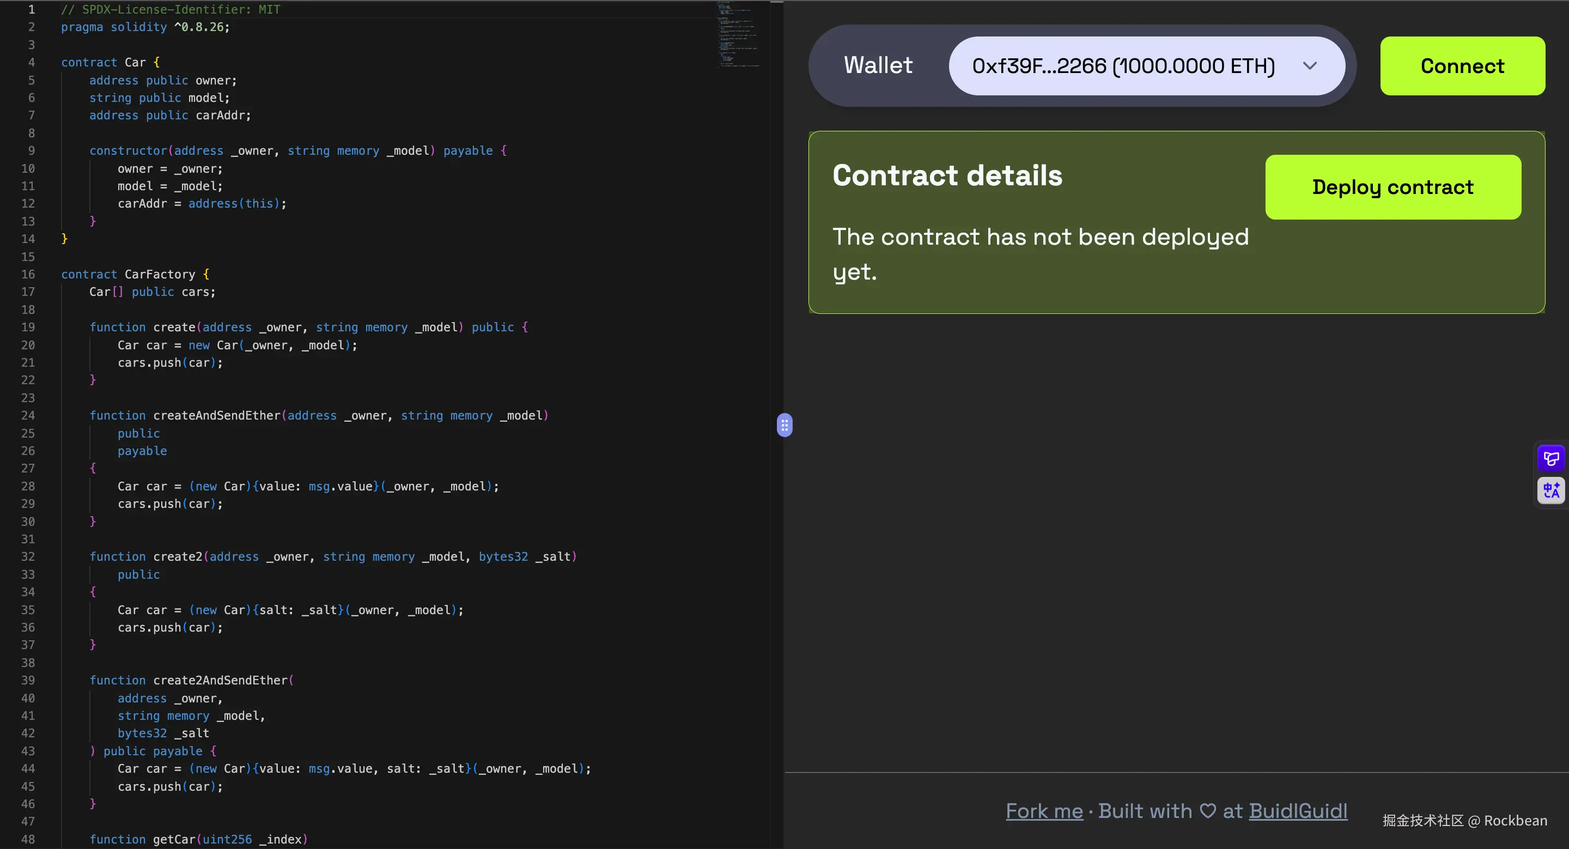This screenshot has width=1569, height=849.
Task: Click 'contract CarFactory {' line
Action: tap(135, 274)
